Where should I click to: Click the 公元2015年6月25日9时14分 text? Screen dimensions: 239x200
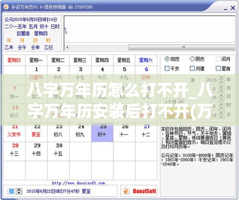tap(31, 20)
